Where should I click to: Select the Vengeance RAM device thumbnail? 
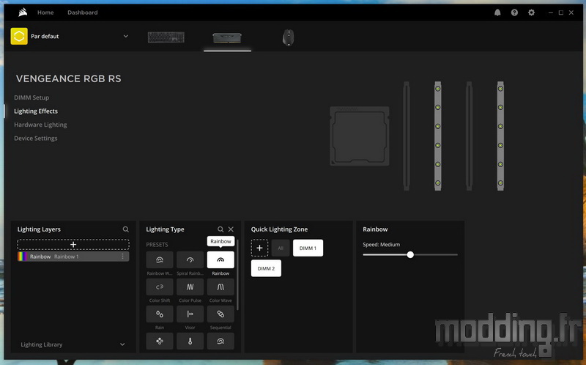(x=227, y=37)
